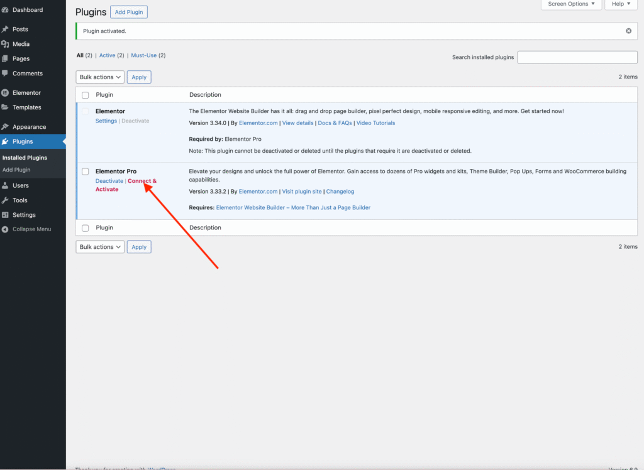Check the select-all box in table header
Screen dimensions: 644x470
coord(86,95)
